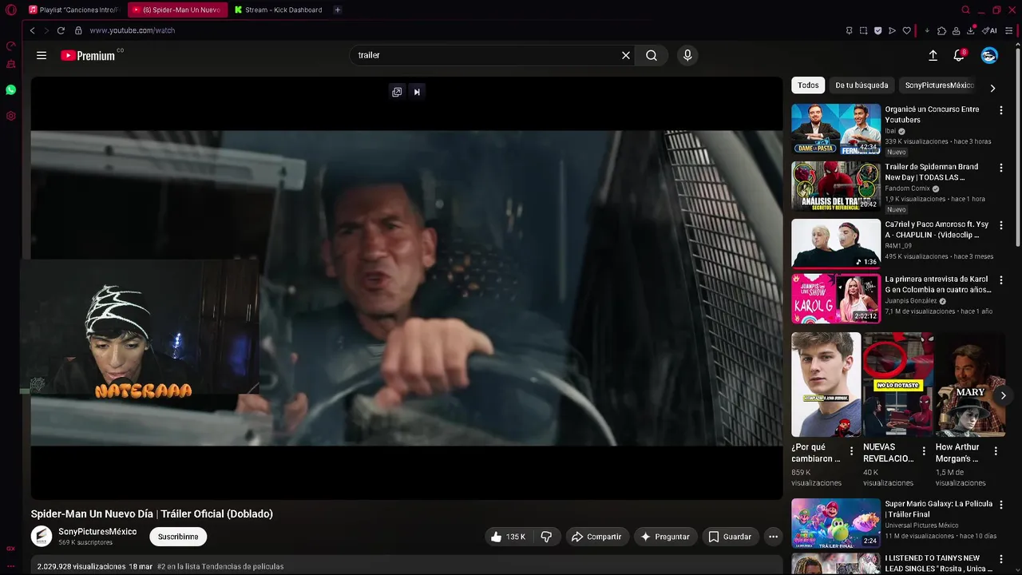Go back to the previous page

pos(32,30)
